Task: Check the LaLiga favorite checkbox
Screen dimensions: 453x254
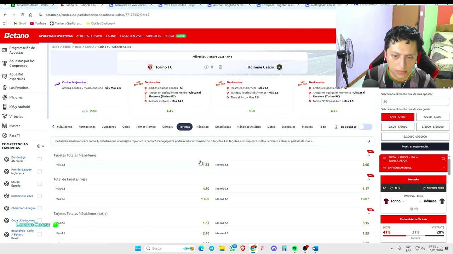Action: [40, 183]
